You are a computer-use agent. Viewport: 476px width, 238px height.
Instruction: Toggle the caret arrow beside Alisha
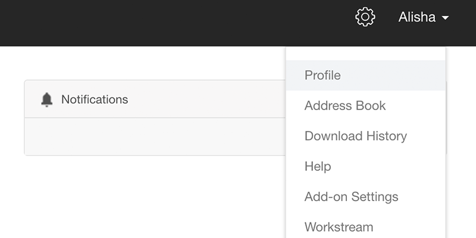[x=445, y=18]
